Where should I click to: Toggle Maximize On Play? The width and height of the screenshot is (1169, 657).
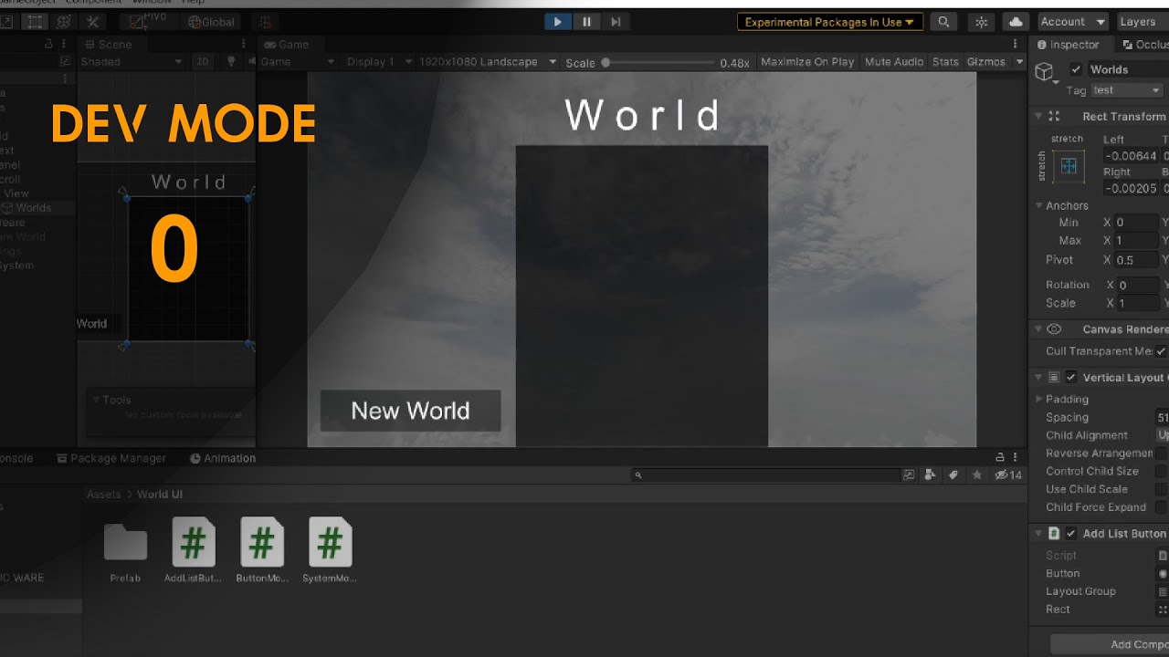tap(807, 62)
